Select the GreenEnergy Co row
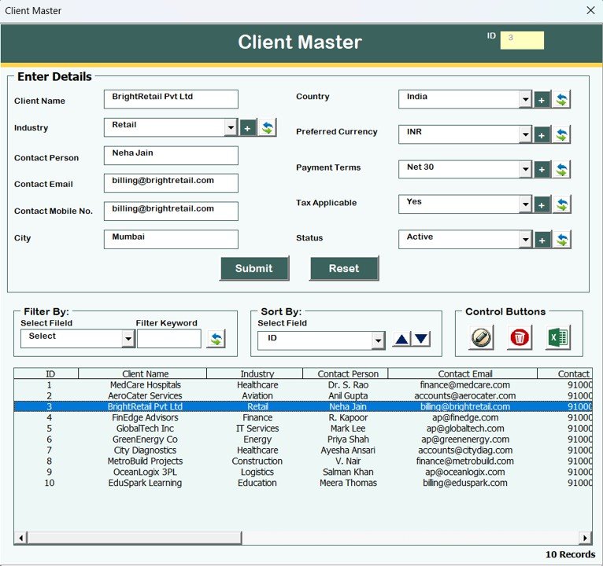603x566 pixels. click(145, 439)
